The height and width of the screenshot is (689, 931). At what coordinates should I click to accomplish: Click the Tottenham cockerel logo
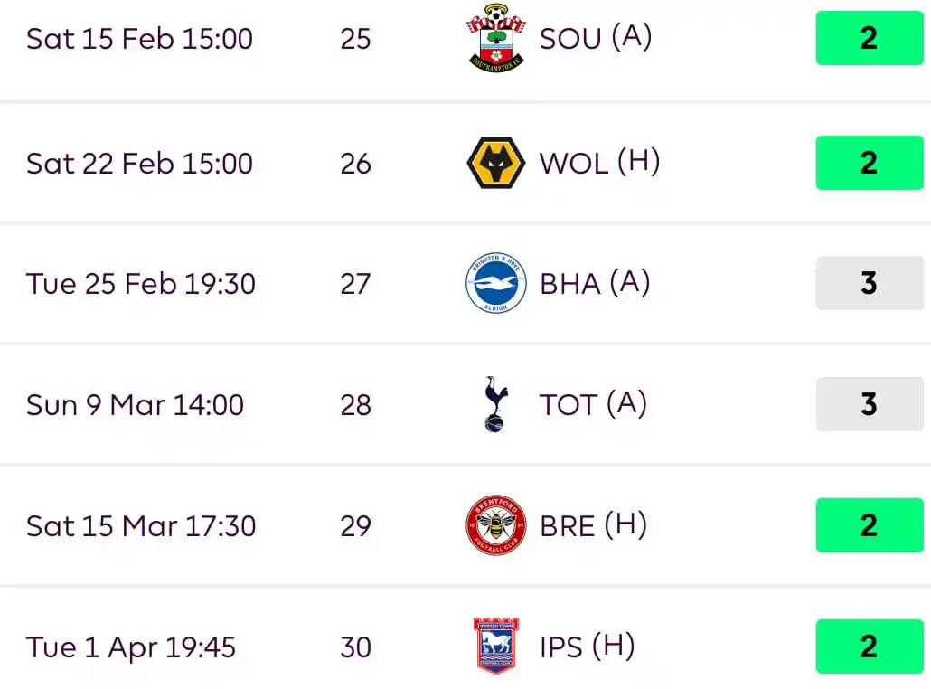496,404
